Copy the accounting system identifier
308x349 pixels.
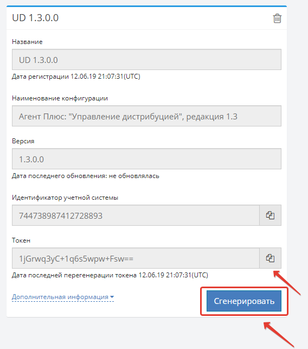pos(270,215)
